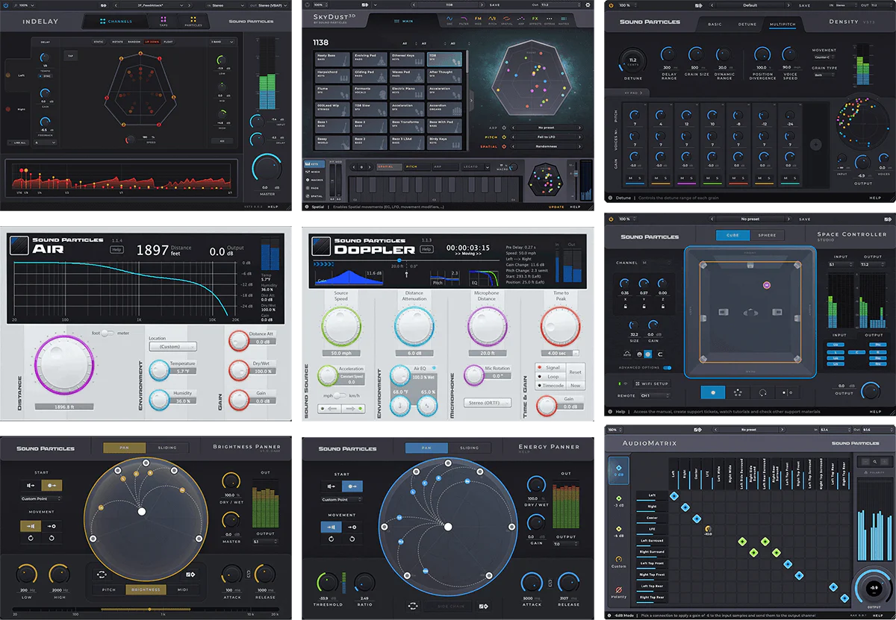Click the link icon between Attack and Release in Brightness Panner
This screenshot has width=896, height=620.
(249, 574)
